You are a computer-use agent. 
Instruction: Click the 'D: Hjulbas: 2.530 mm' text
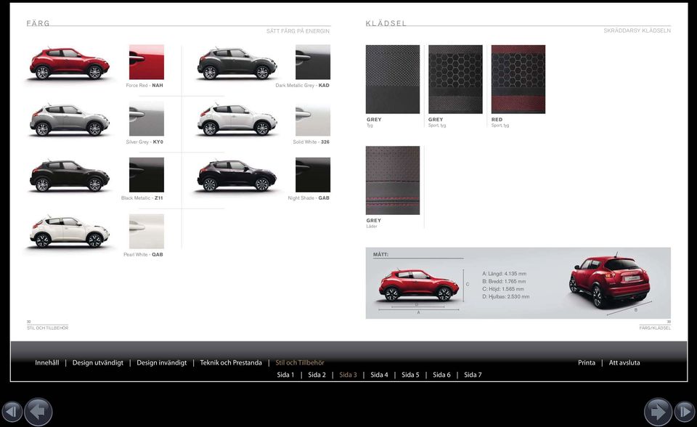point(506,297)
